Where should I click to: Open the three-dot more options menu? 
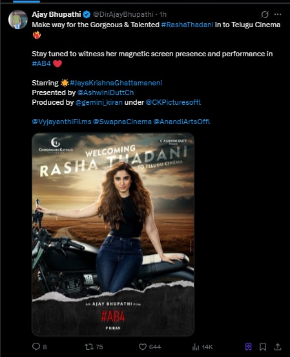click(278, 14)
